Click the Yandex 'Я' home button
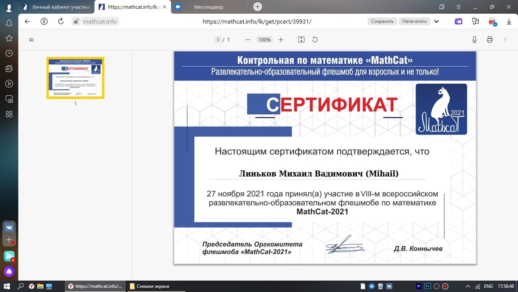 click(x=45, y=21)
